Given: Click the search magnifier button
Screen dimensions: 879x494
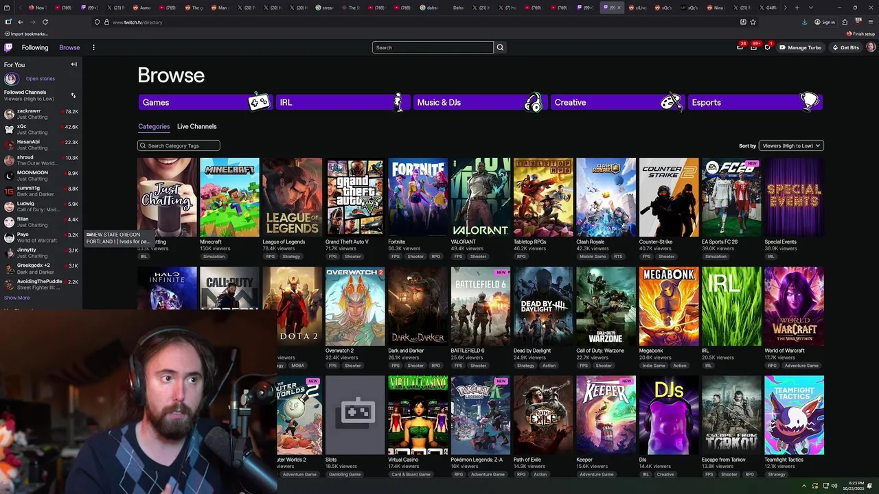Looking at the screenshot, I should tap(500, 47).
